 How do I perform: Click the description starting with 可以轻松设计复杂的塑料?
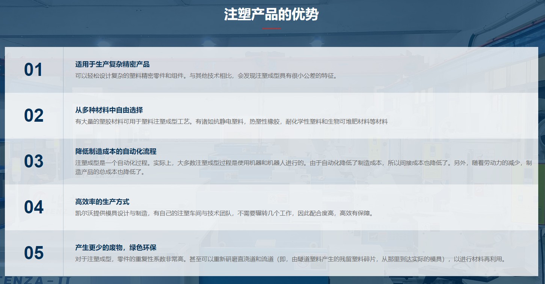pos(206,76)
